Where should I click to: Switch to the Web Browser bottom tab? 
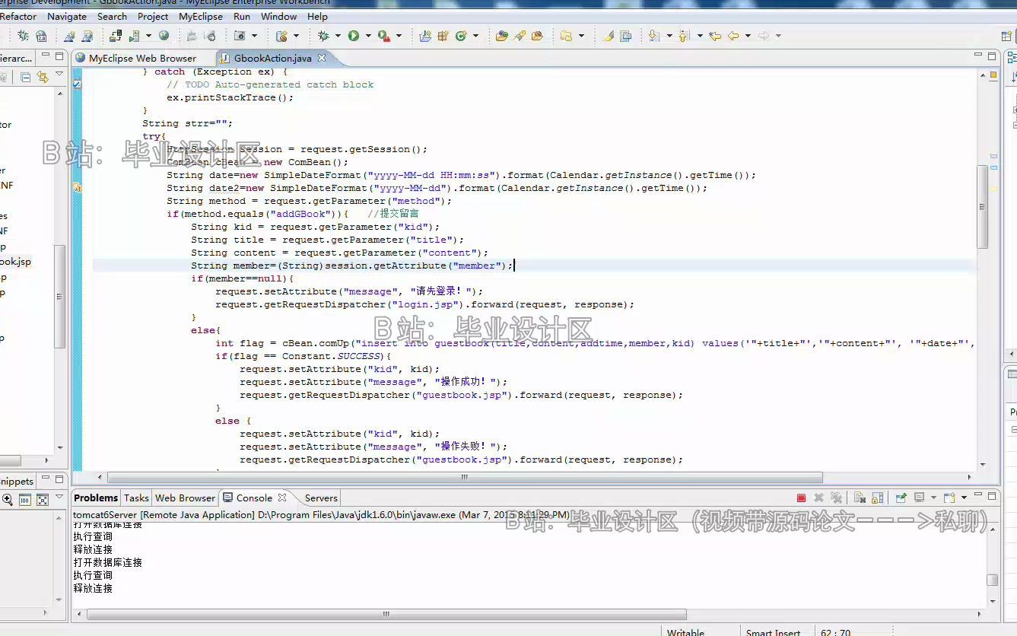pyautogui.click(x=185, y=498)
